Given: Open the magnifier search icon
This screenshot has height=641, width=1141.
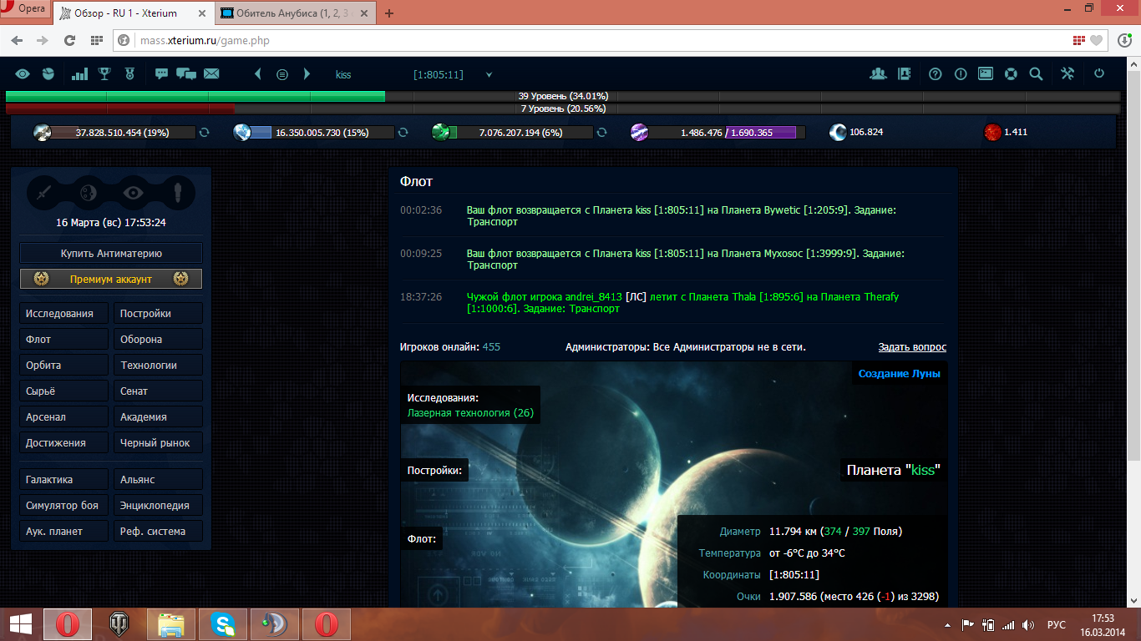Looking at the screenshot, I should [1036, 74].
